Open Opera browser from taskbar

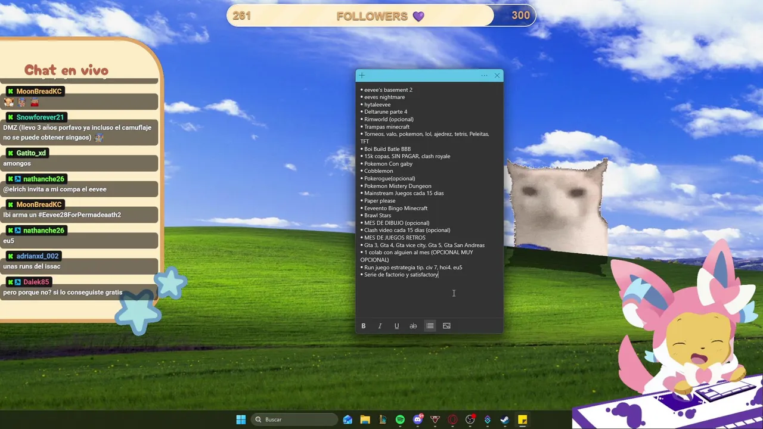[452, 419]
